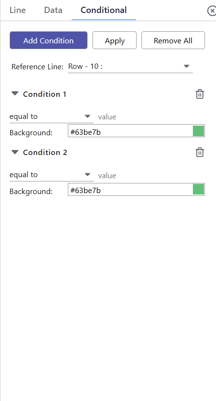The height and width of the screenshot is (401, 216).
Task: Click the Remove All button
Action: click(173, 40)
